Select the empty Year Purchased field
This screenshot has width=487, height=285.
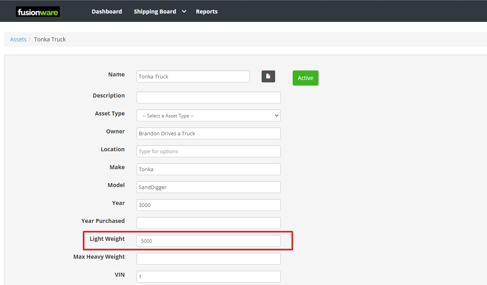(x=208, y=223)
